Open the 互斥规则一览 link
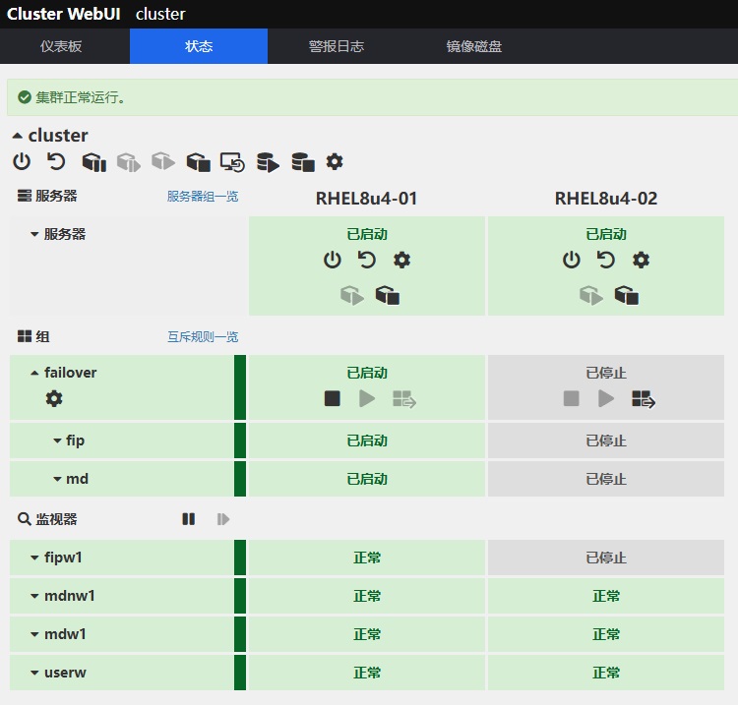 [203, 336]
